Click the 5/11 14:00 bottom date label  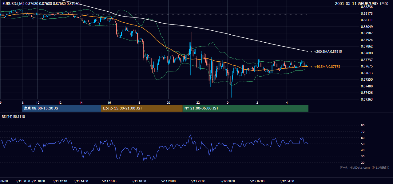(81, 181)
